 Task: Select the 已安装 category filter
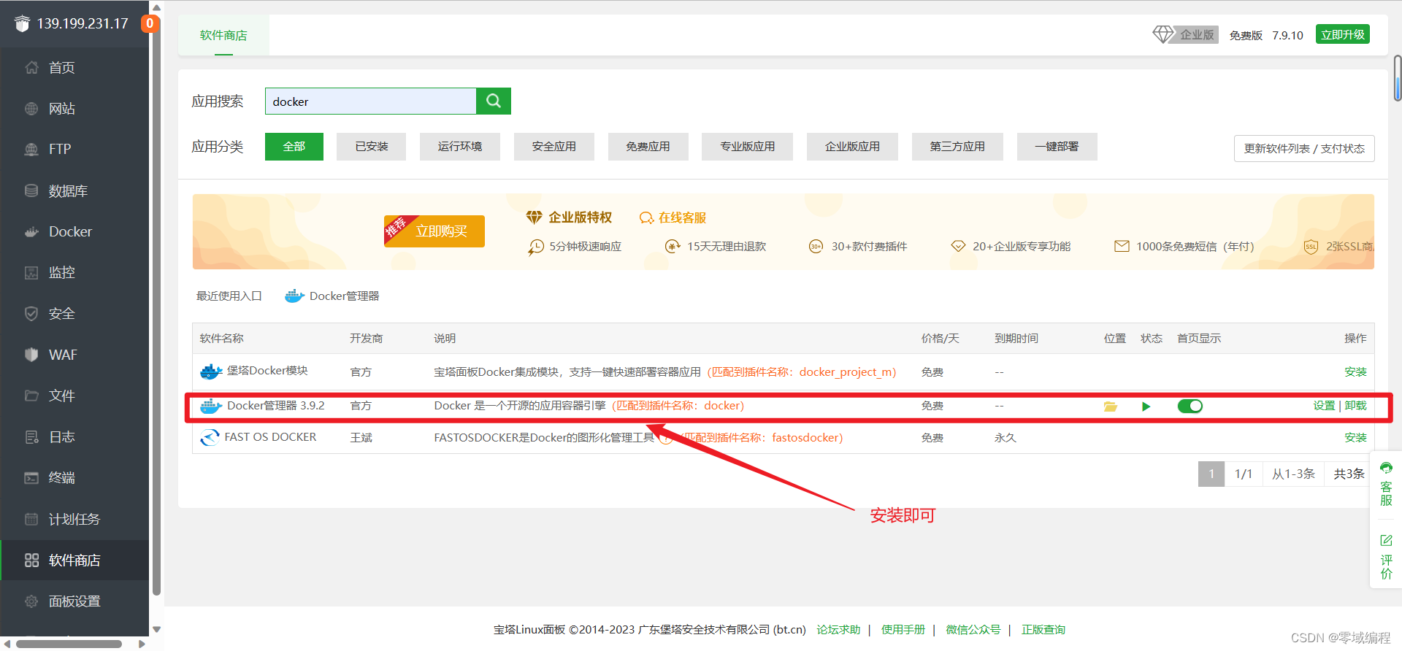(372, 147)
